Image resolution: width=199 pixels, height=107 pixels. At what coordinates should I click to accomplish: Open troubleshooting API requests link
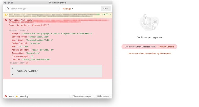[x=149, y=53]
